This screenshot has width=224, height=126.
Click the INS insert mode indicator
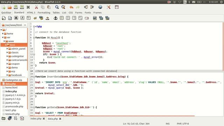(x=168, y=124)
